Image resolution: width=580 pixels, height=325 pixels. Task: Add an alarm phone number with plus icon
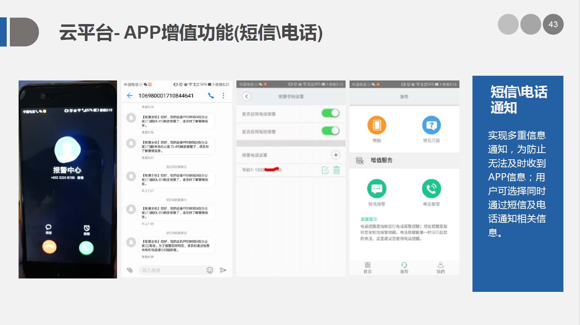coord(336,155)
